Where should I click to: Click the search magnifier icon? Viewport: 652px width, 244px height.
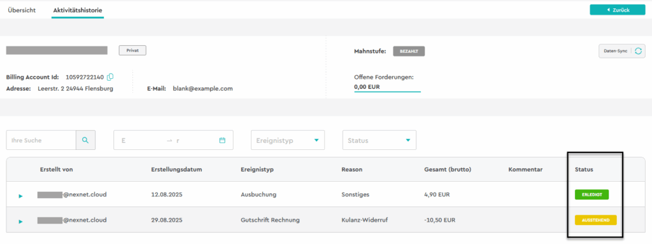pyautogui.click(x=85, y=140)
